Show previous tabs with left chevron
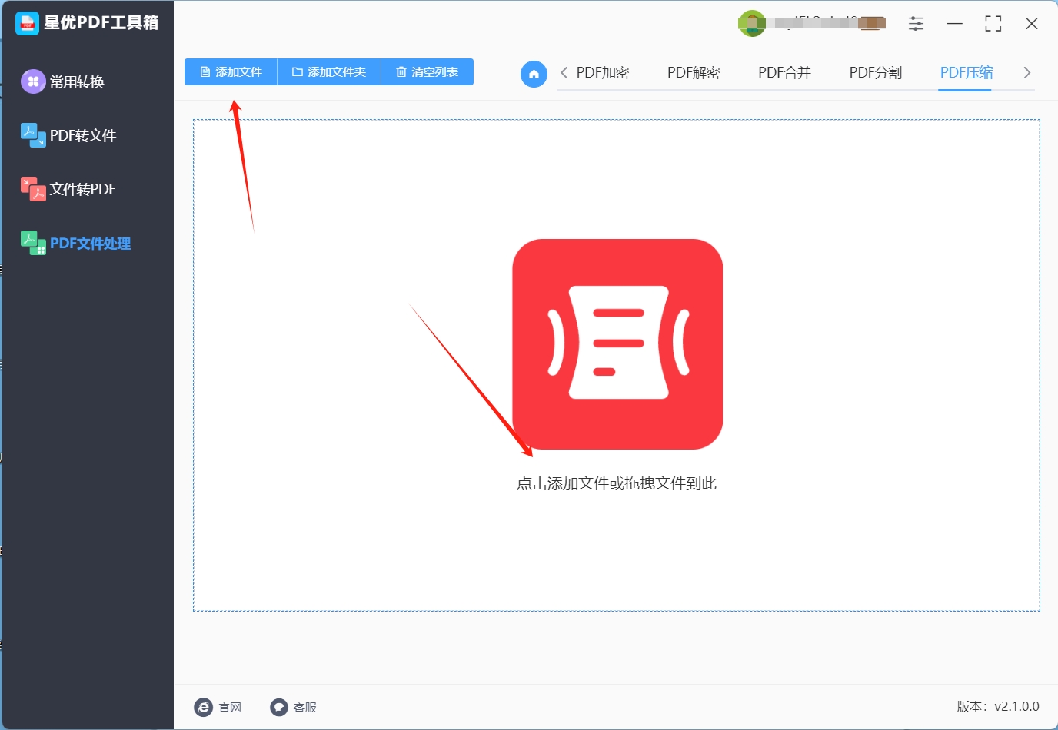The width and height of the screenshot is (1058, 730). pos(564,72)
